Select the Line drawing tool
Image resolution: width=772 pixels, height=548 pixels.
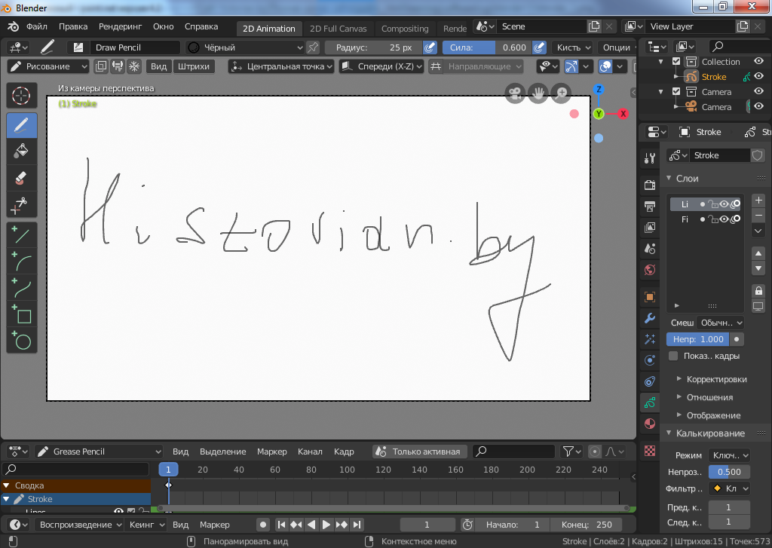[x=22, y=236]
